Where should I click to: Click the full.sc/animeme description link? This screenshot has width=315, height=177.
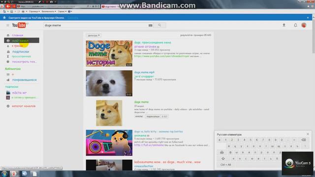[149, 145]
